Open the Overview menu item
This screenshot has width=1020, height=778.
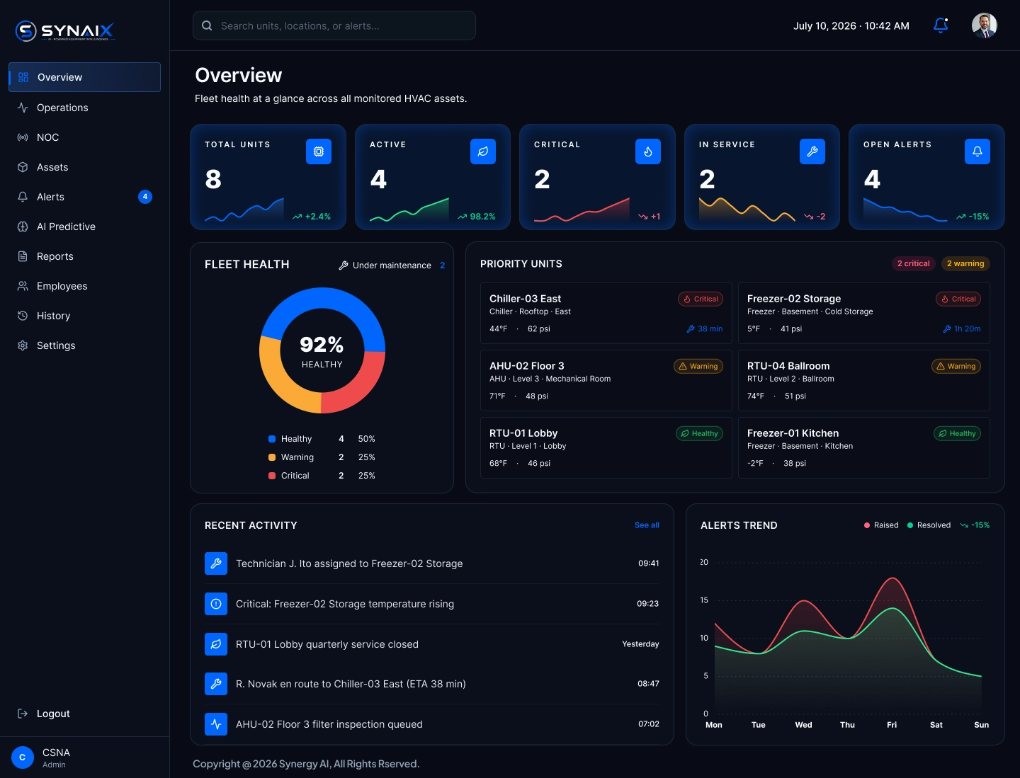[84, 77]
